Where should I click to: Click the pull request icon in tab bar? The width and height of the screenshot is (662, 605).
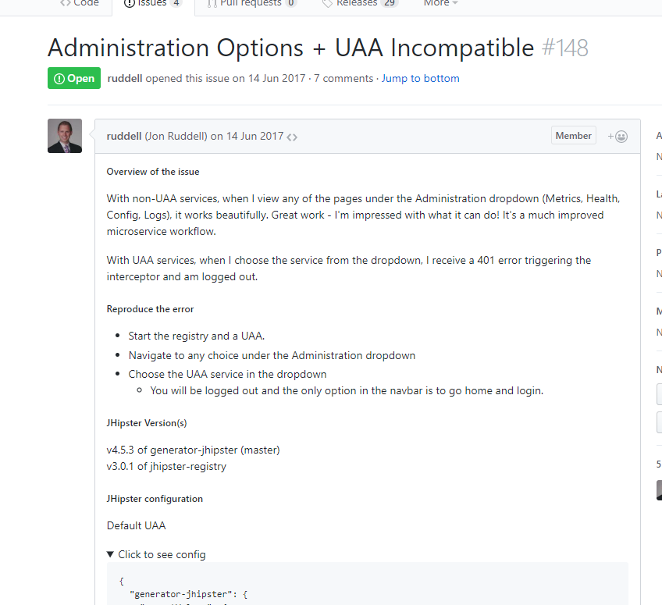(x=212, y=3)
